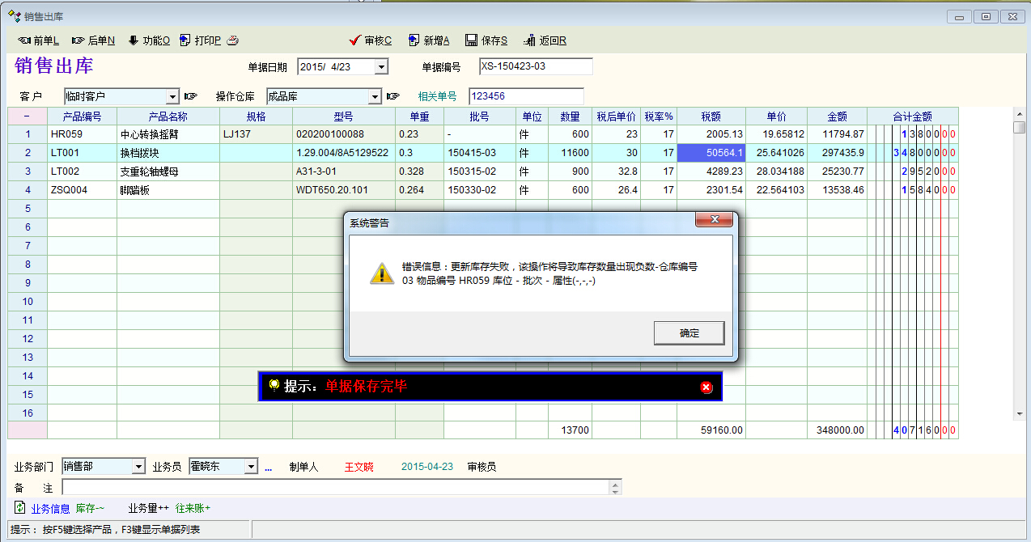The image size is (1031, 542).
Task: Click the 业务信息 link at the bottom
Action: (50, 509)
